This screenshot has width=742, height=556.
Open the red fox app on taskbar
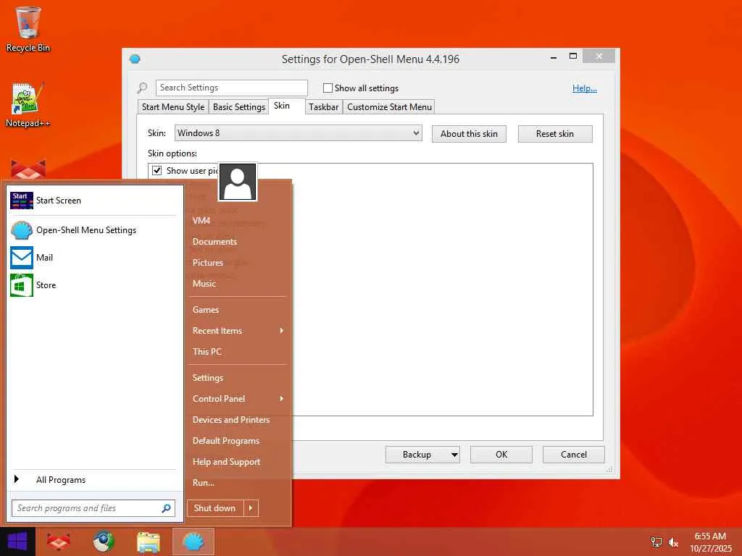(x=59, y=542)
